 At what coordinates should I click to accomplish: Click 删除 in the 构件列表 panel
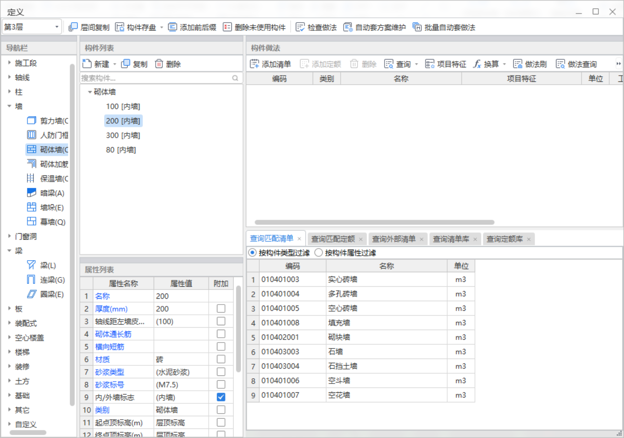168,64
